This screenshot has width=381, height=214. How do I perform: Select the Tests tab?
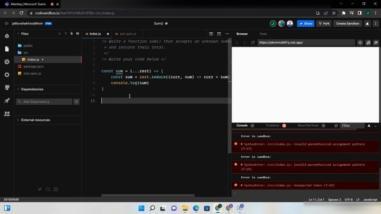263,34
